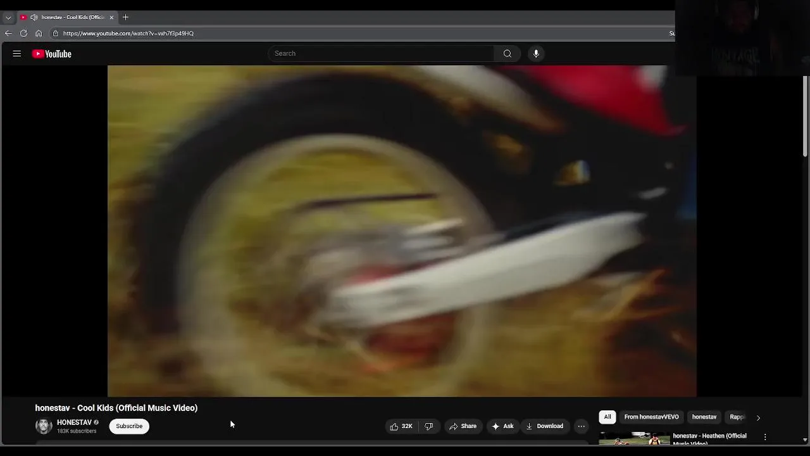The image size is (810, 456).
Task: Subscribe to the HONESTAV channel
Action: click(129, 426)
